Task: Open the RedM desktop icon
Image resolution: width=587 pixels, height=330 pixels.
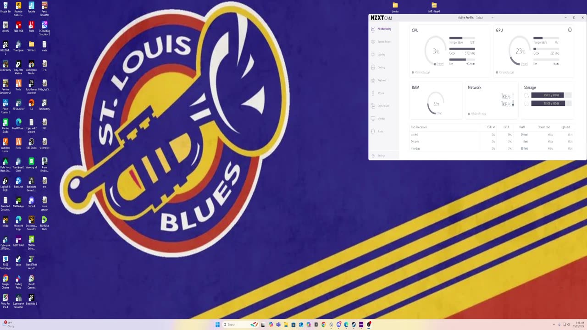Action: click(x=31, y=27)
